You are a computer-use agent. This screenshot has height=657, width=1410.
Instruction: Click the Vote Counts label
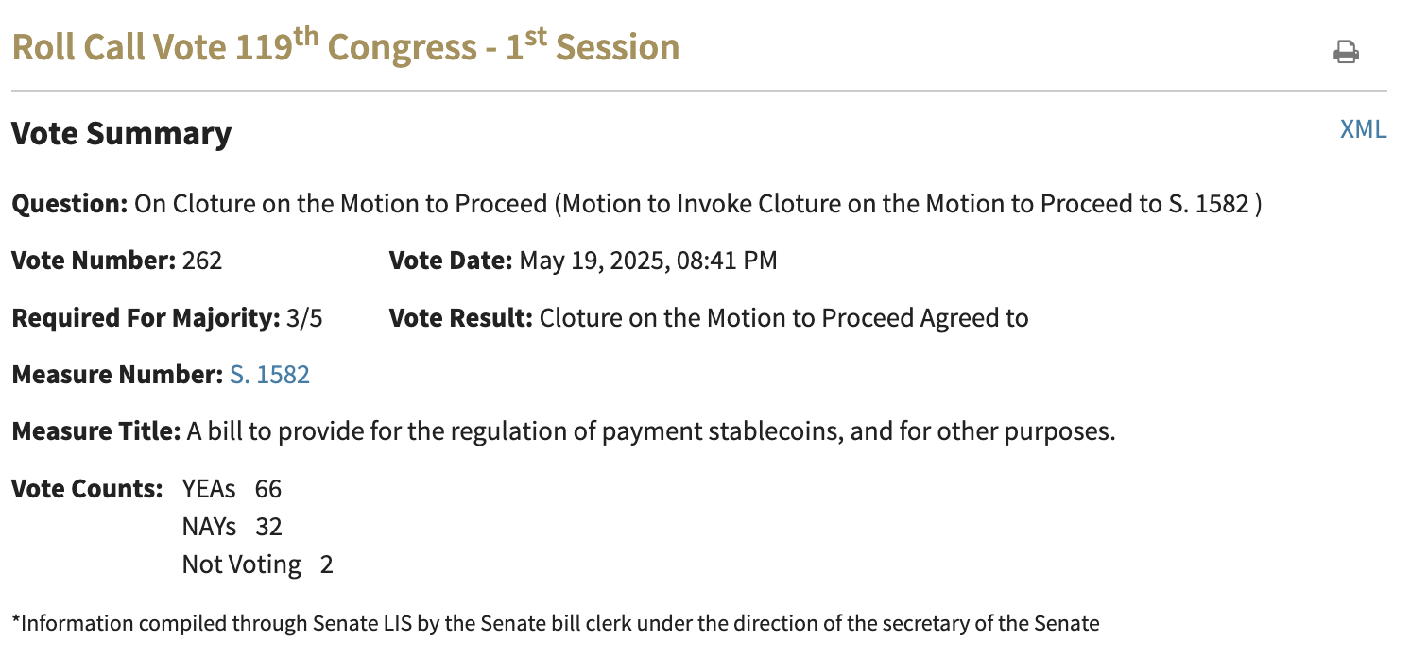click(x=87, y=489)
